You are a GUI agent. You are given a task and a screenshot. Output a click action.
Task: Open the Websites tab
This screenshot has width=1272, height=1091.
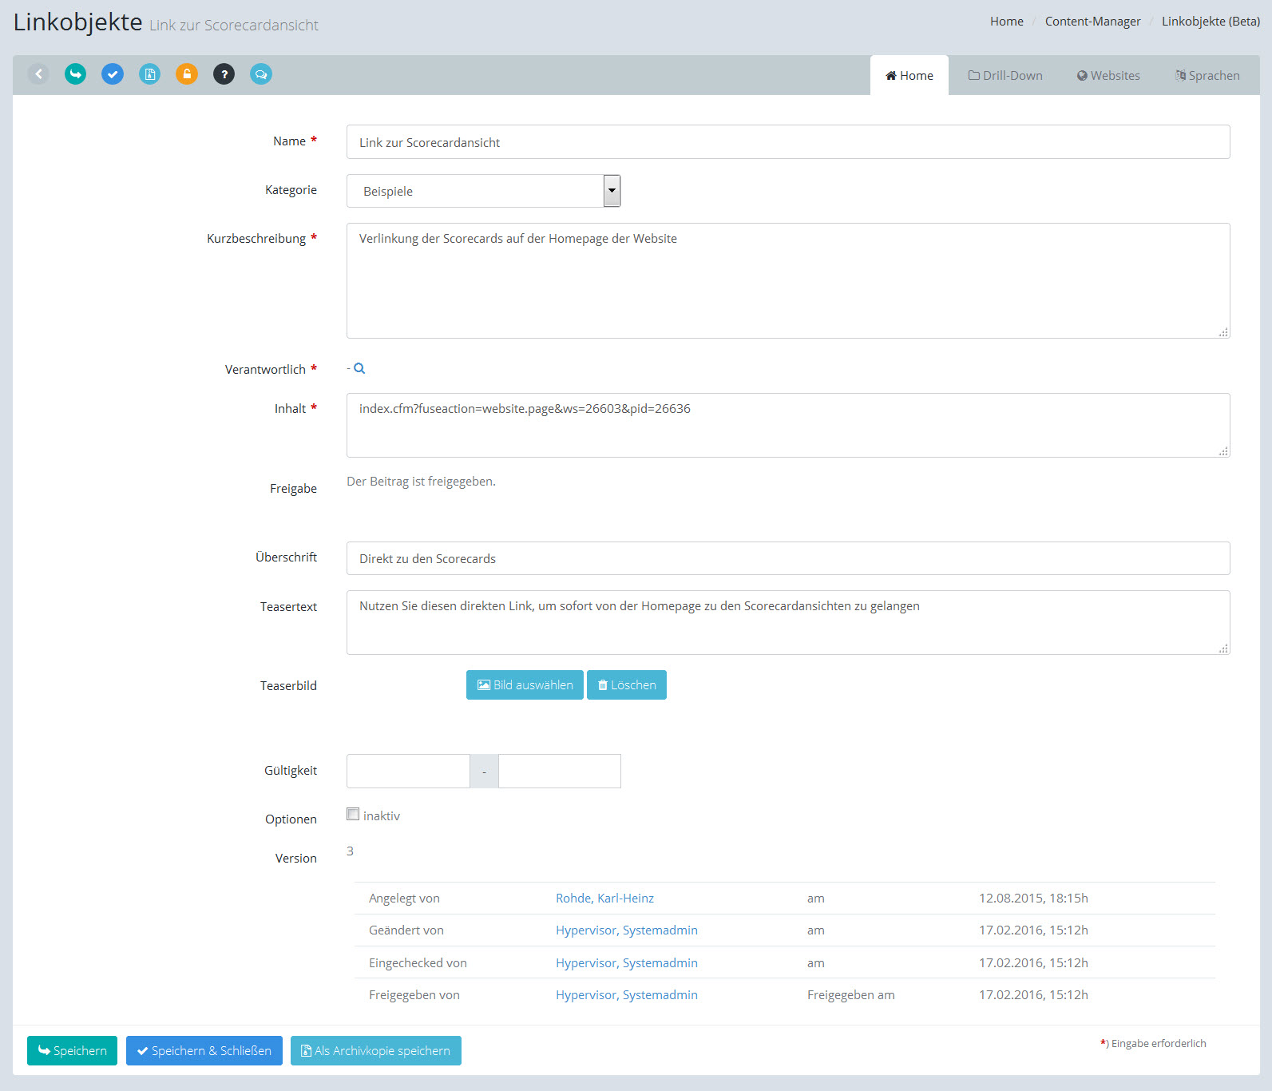[1108, 76]
